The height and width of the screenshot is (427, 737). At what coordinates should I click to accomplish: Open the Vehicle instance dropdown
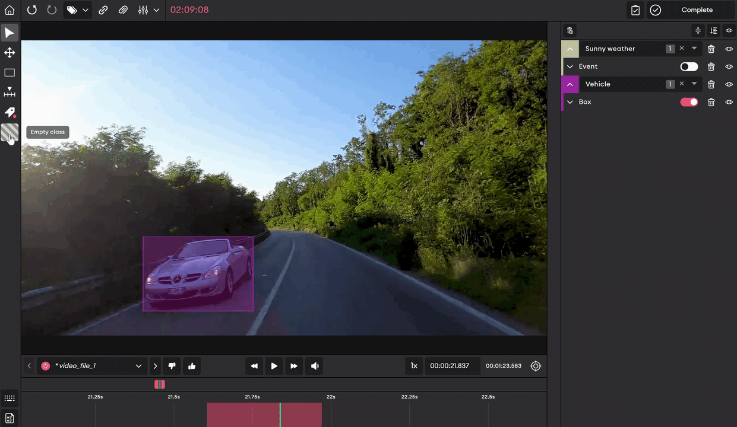(x=694, y=84)
